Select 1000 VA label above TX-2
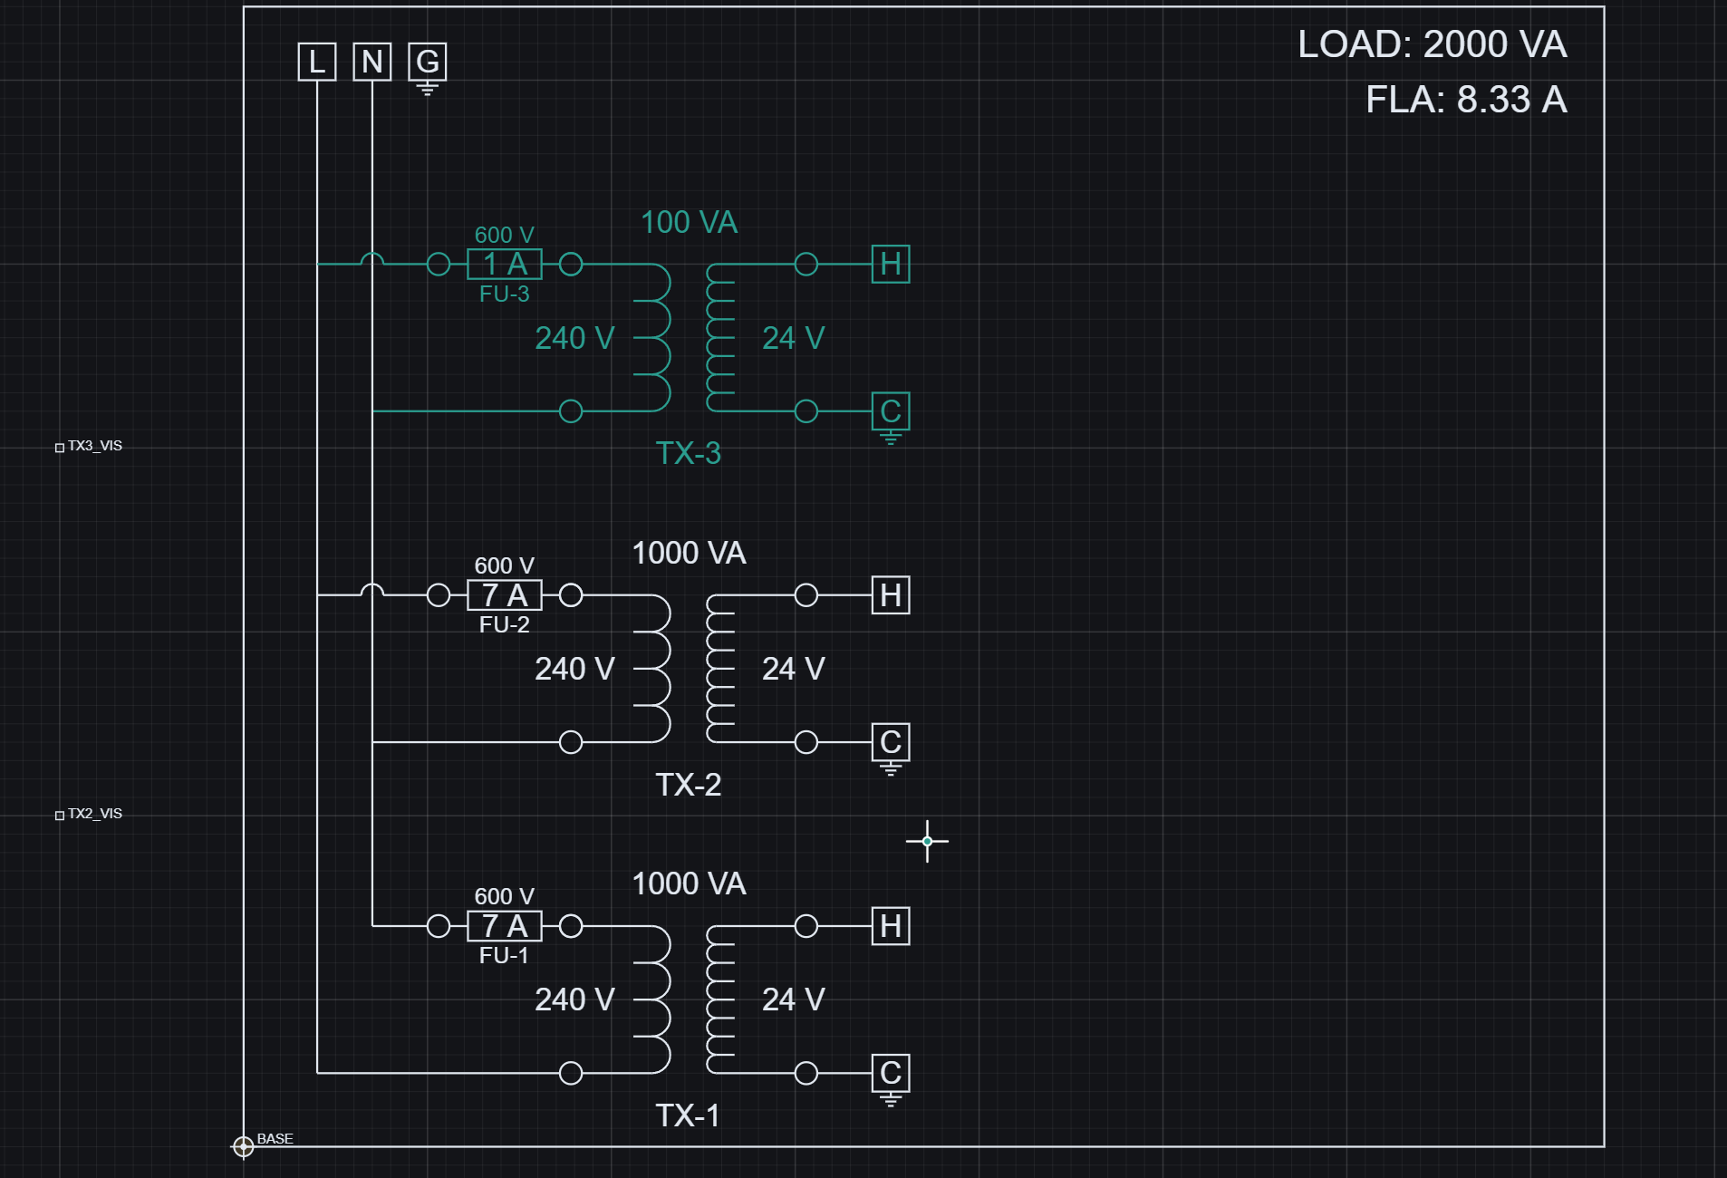Image resolution: width=1727 pixels, height=1178 pixels. [x=690, y=553]
